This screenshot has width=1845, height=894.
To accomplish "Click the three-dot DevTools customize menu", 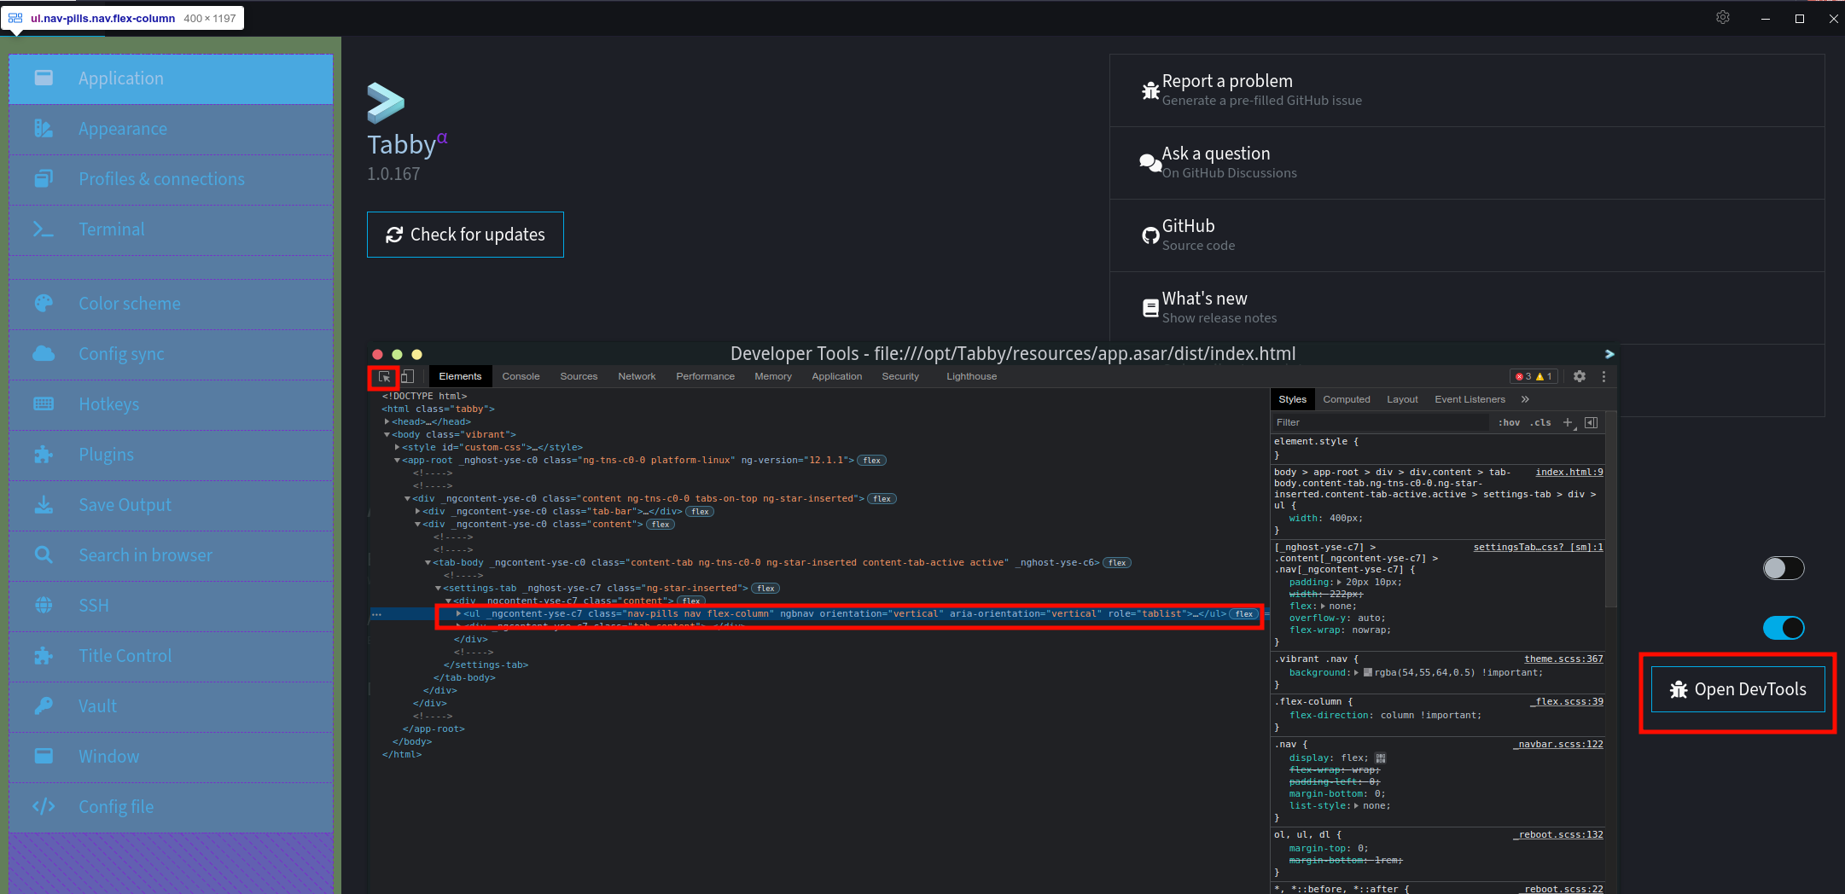I will coord(1603,376).
